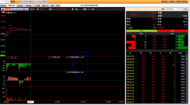Switch to the 個股分析 tab

45,6
